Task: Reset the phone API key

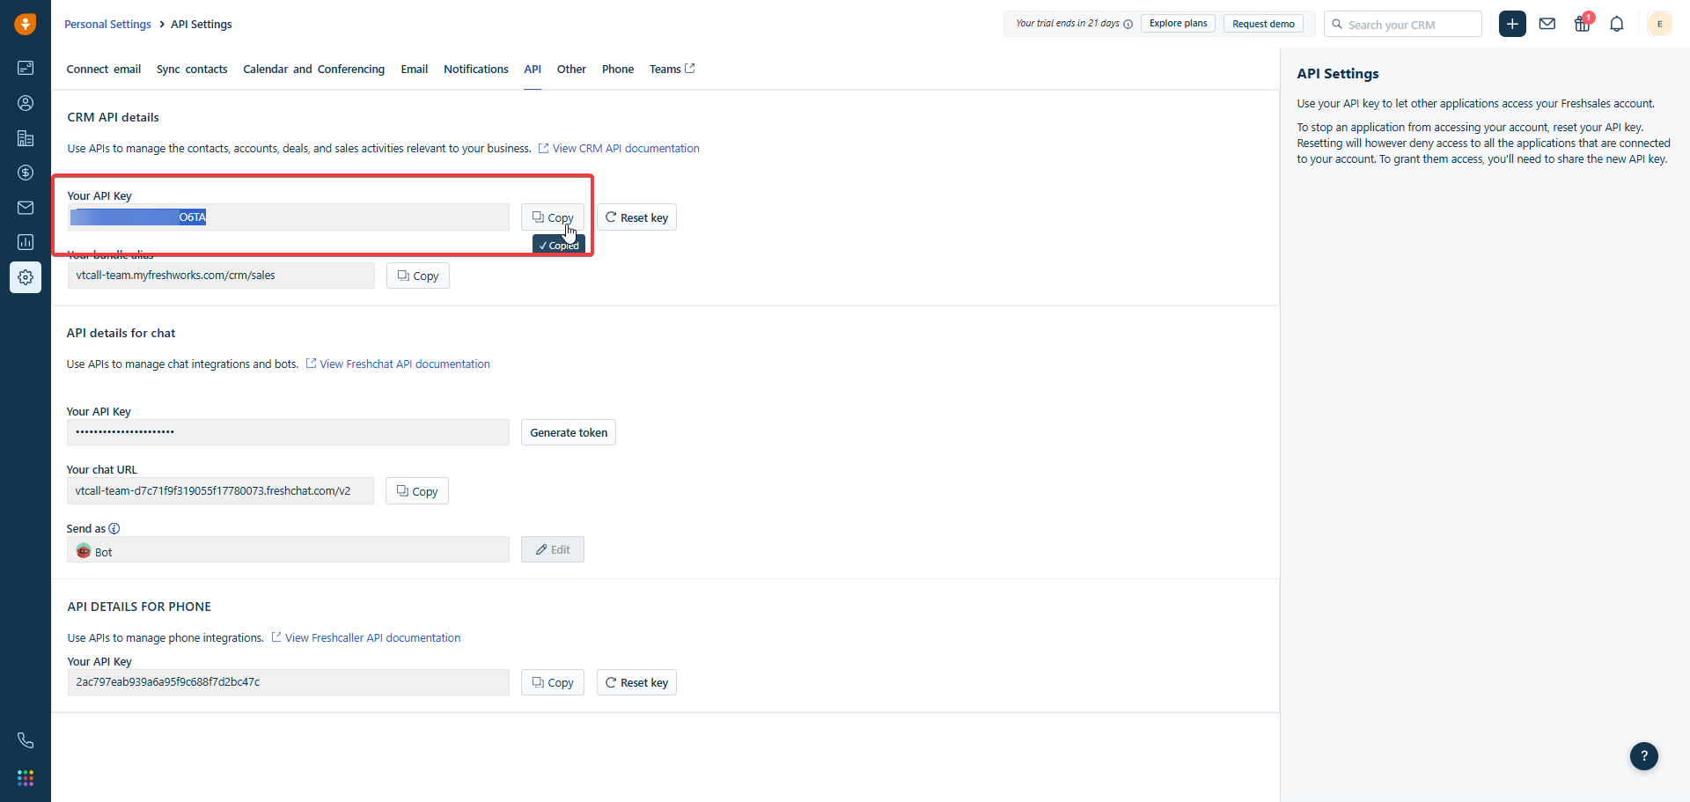Action: coord(636,682)
